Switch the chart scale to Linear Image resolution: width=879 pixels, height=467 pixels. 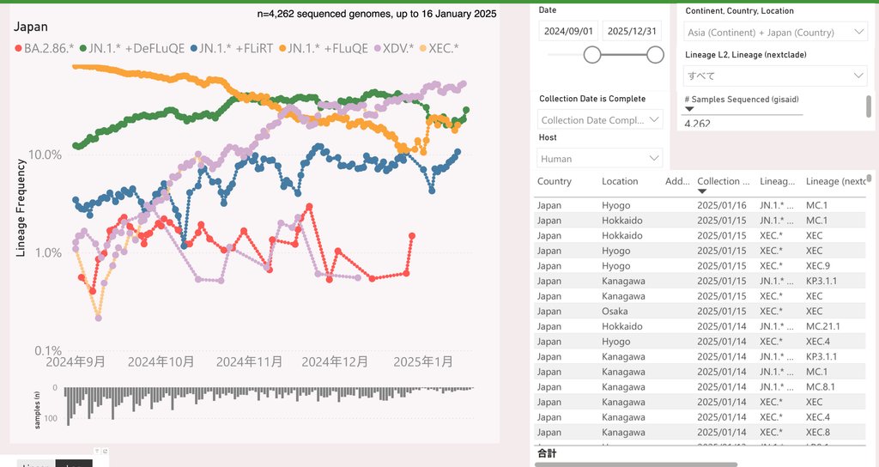[x=34, y=463]
